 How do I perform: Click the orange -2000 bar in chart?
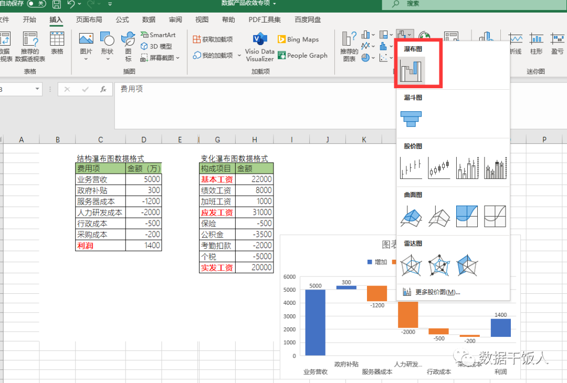point(408,315)
